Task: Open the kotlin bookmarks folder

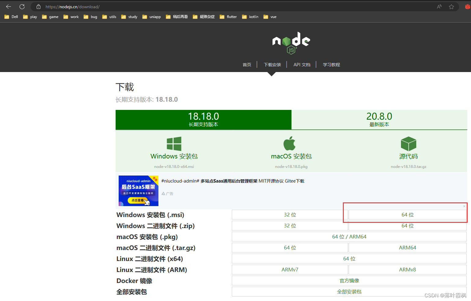Action: tap(250, 17)
